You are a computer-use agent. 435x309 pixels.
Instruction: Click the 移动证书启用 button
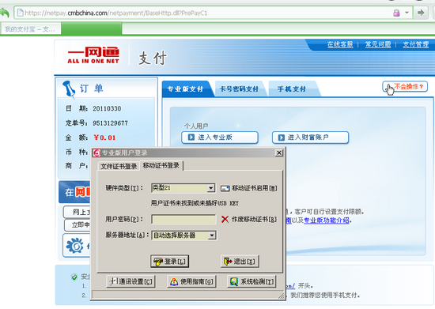[x=248, y=188]
